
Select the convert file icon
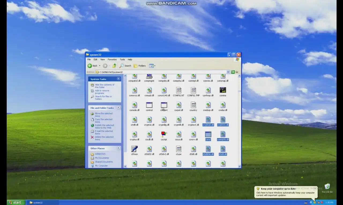point(164,105)
